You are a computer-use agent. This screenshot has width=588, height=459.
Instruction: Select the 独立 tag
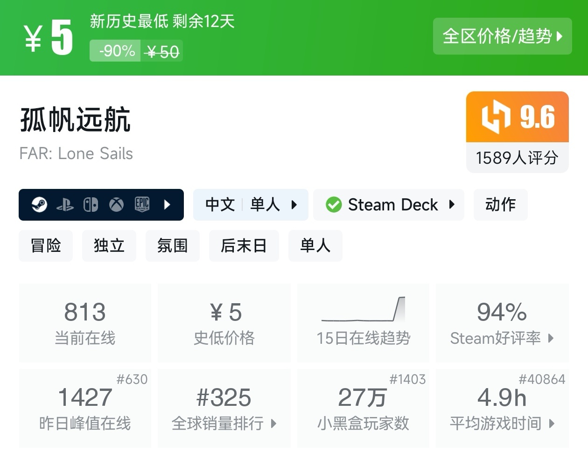point(109,246)
